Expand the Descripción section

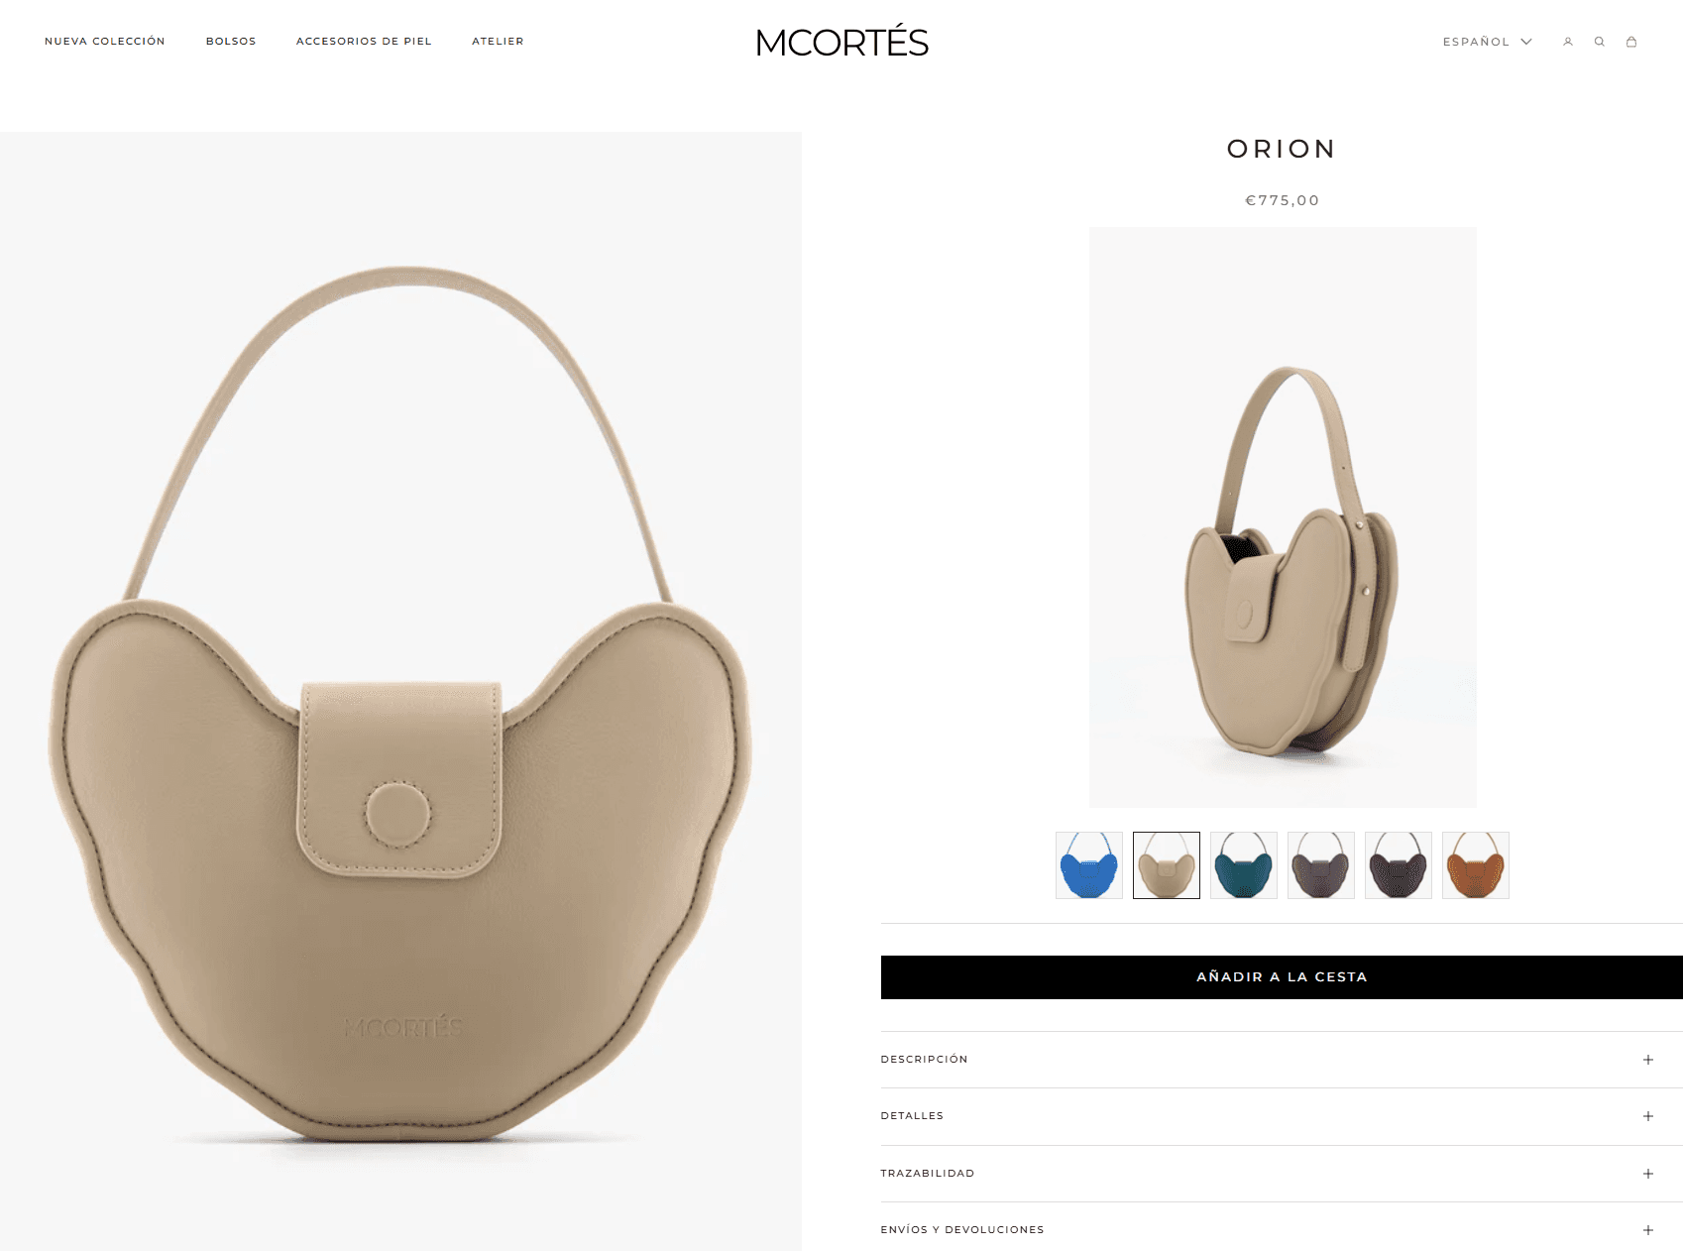pyautogui.click(x=1282, y=1060)
